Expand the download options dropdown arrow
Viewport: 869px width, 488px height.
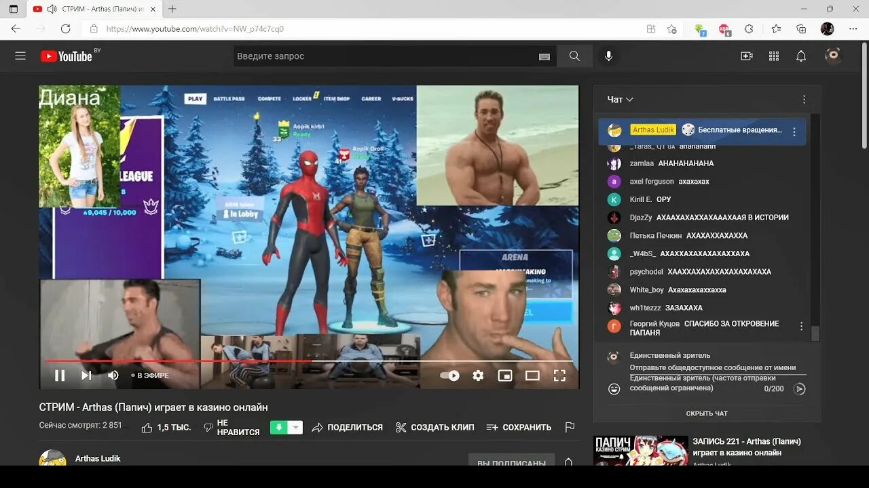[x=295, y=428]
